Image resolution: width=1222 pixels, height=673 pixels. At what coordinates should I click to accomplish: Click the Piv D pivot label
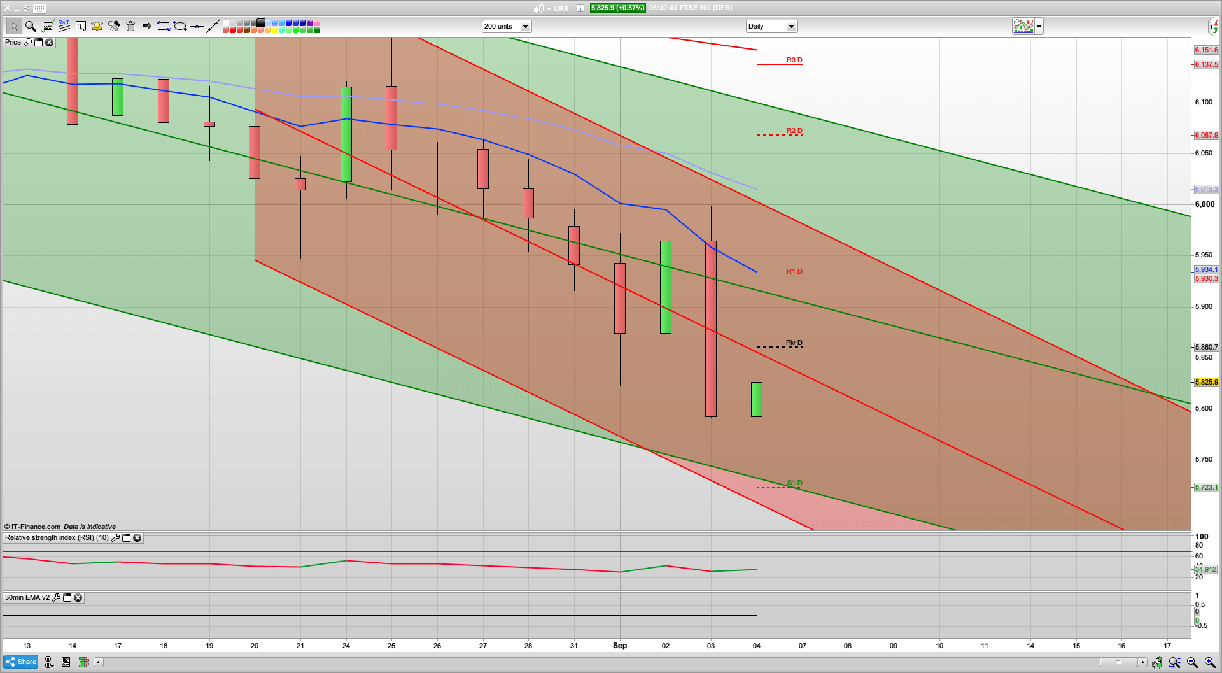coord(794,343)
